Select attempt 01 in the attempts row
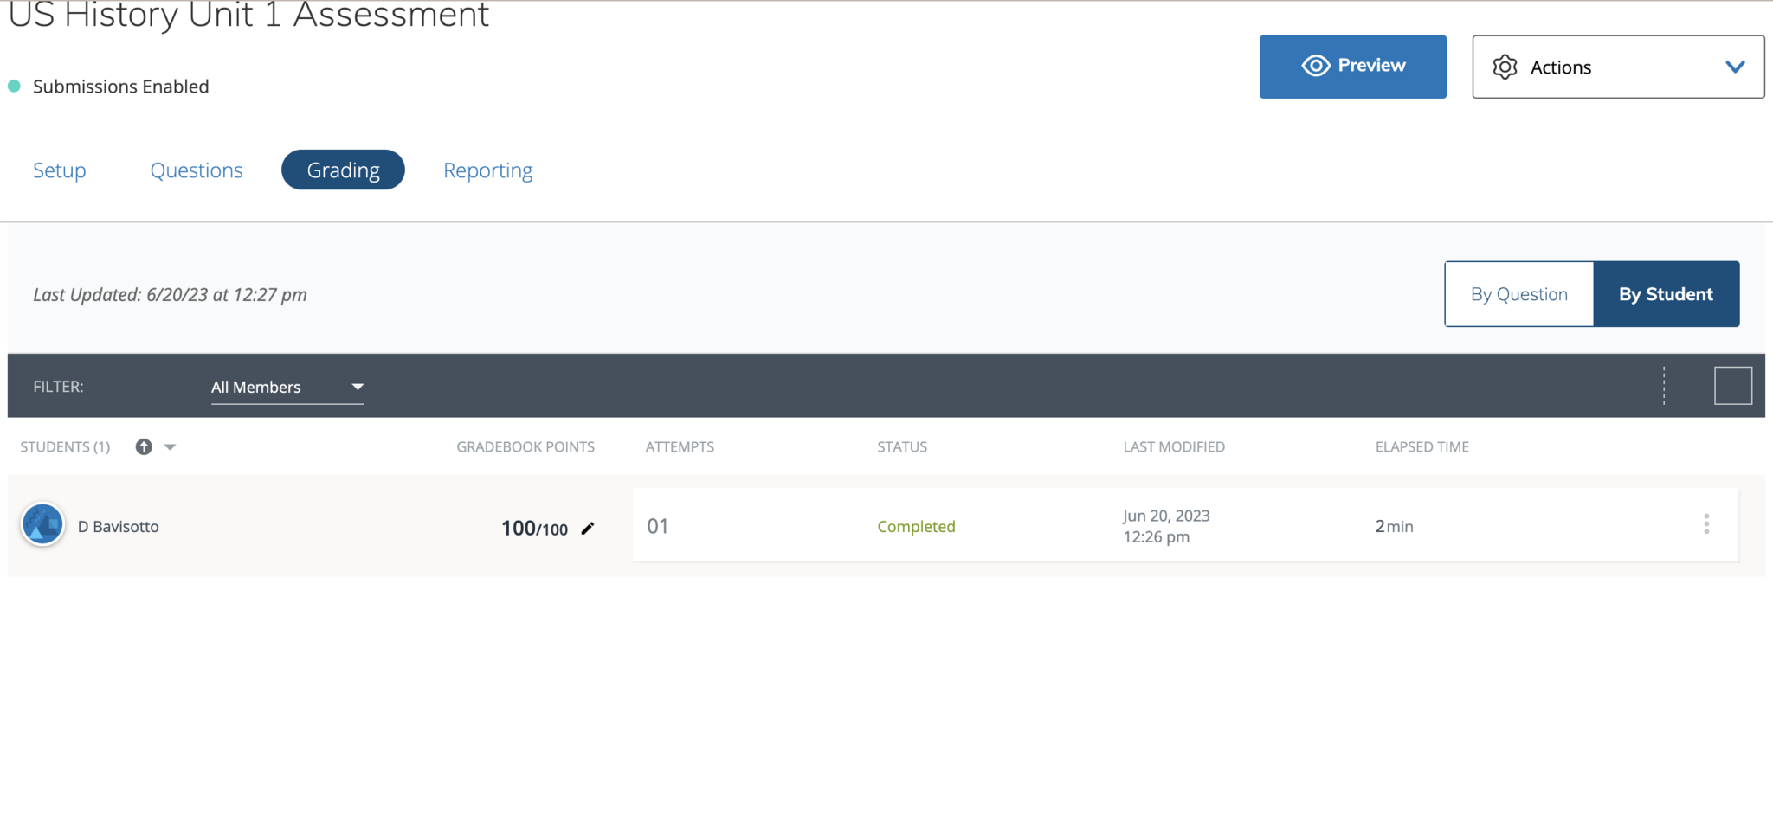The image size is (1773, 821). 658,526
